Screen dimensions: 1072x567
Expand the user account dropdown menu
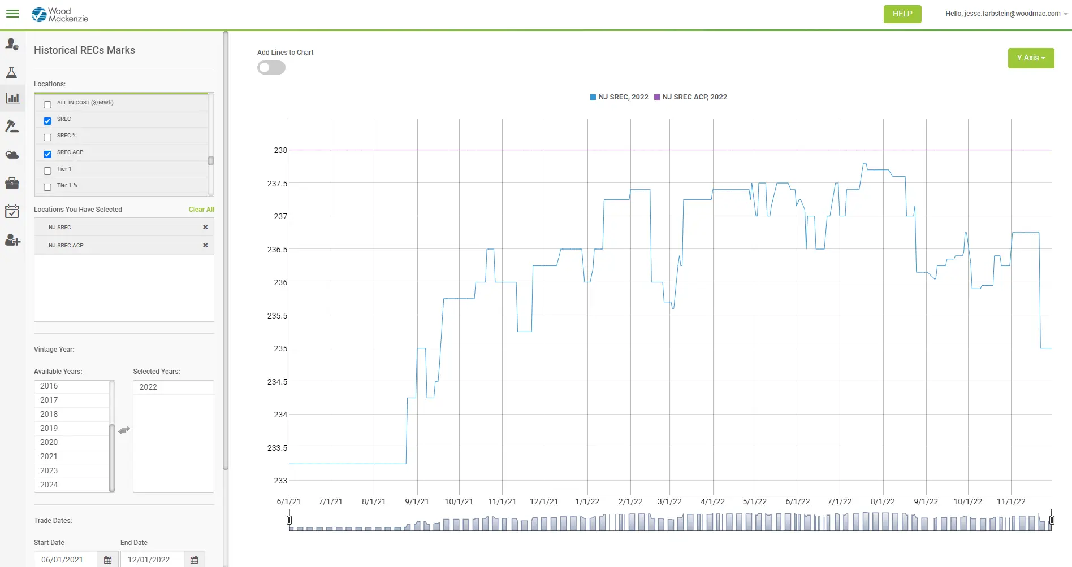coord(1006,14)
